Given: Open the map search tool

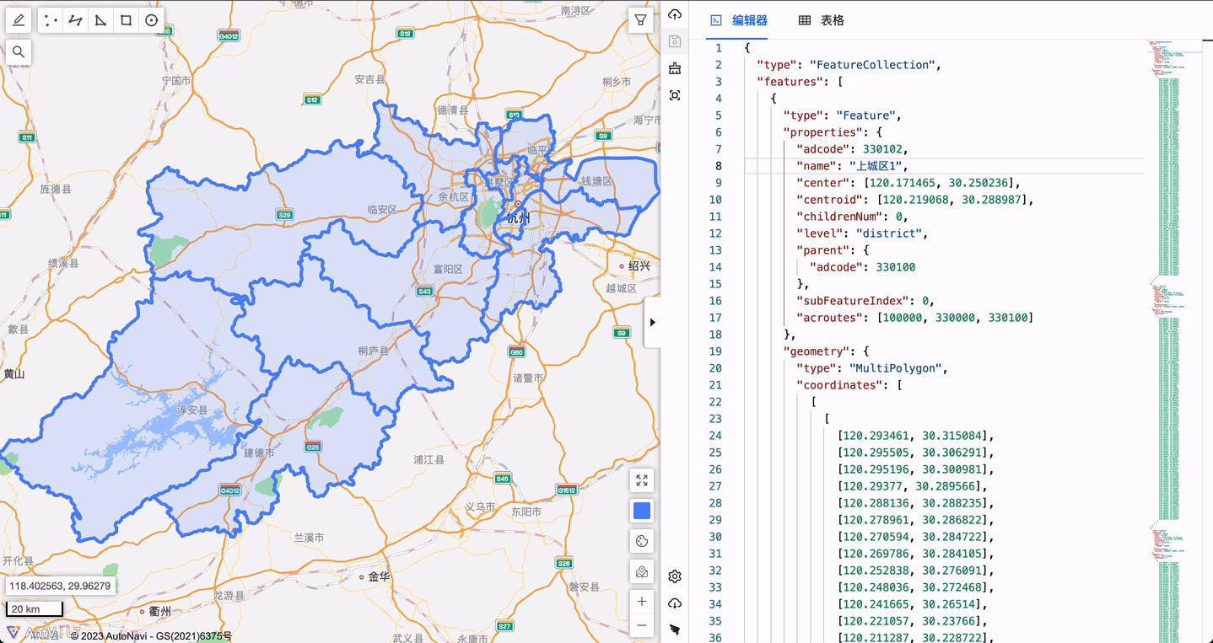Looking at the screenshot, I should 19,51.
